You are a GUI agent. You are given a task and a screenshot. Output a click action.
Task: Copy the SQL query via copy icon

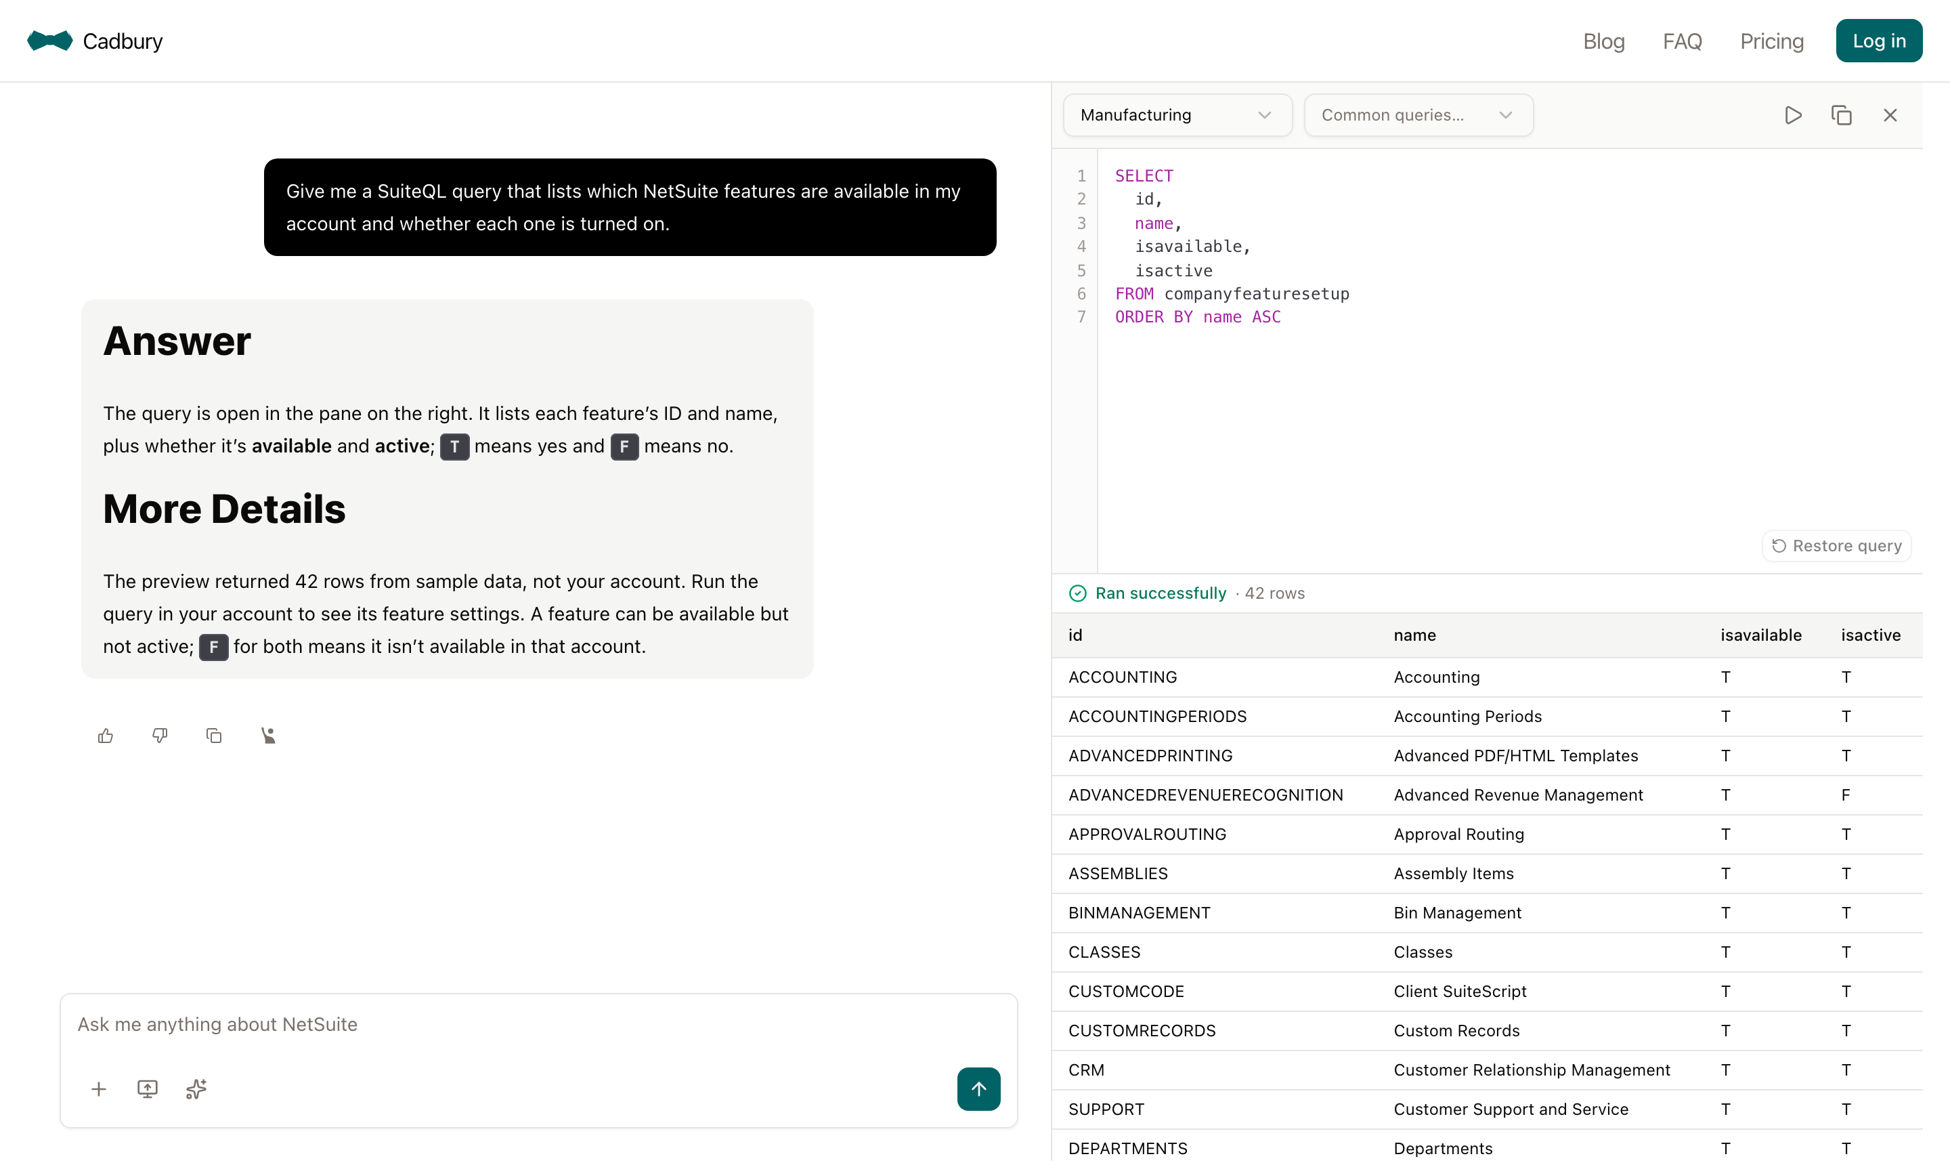click(x=1841, y=115)
